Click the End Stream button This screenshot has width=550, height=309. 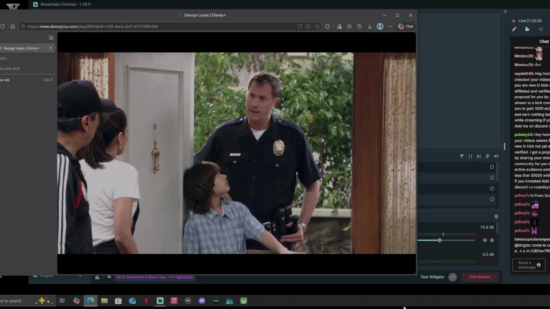click(480, 277)
